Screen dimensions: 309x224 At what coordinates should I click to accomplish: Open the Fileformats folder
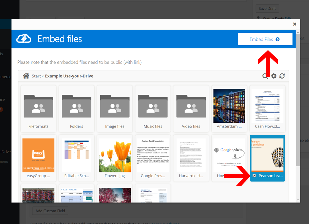[38, 106]
